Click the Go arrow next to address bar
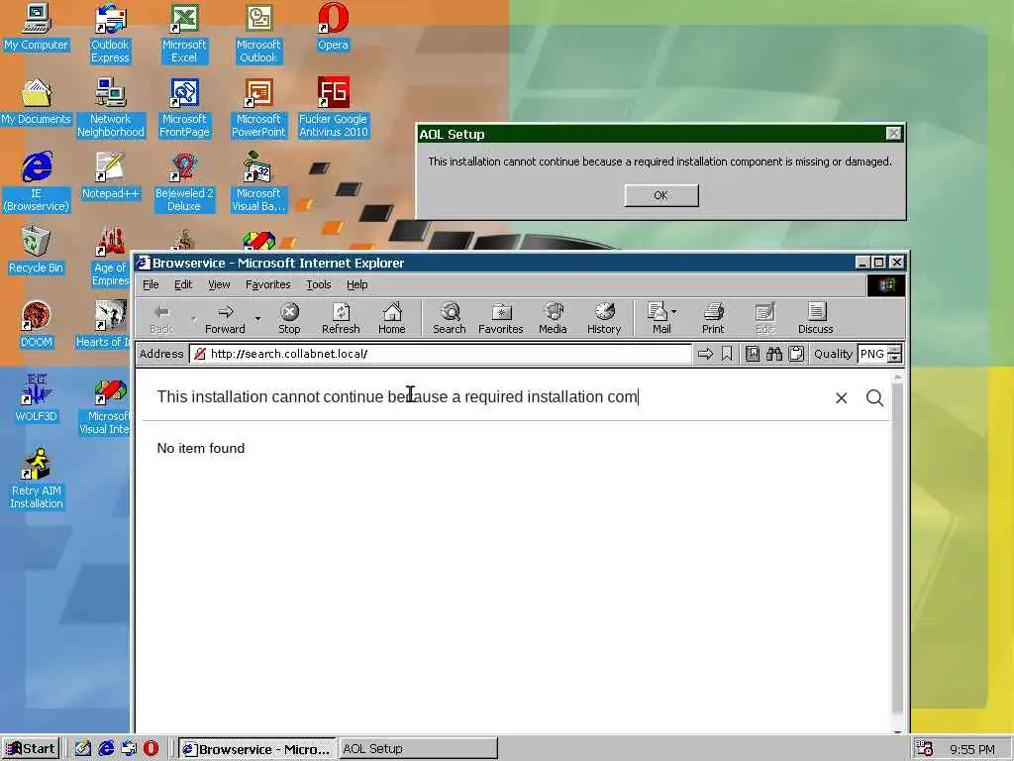The image size is (1014, 761). 705,354
